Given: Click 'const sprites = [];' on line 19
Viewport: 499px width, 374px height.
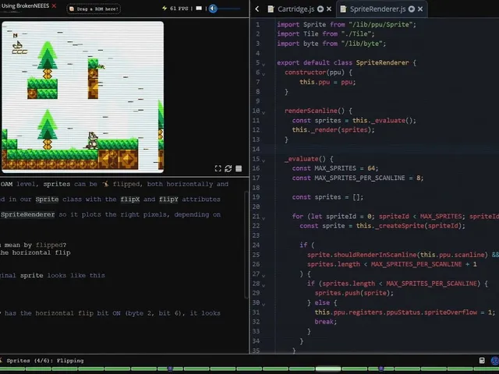Looking at the screenshot, I should (327, 197).
